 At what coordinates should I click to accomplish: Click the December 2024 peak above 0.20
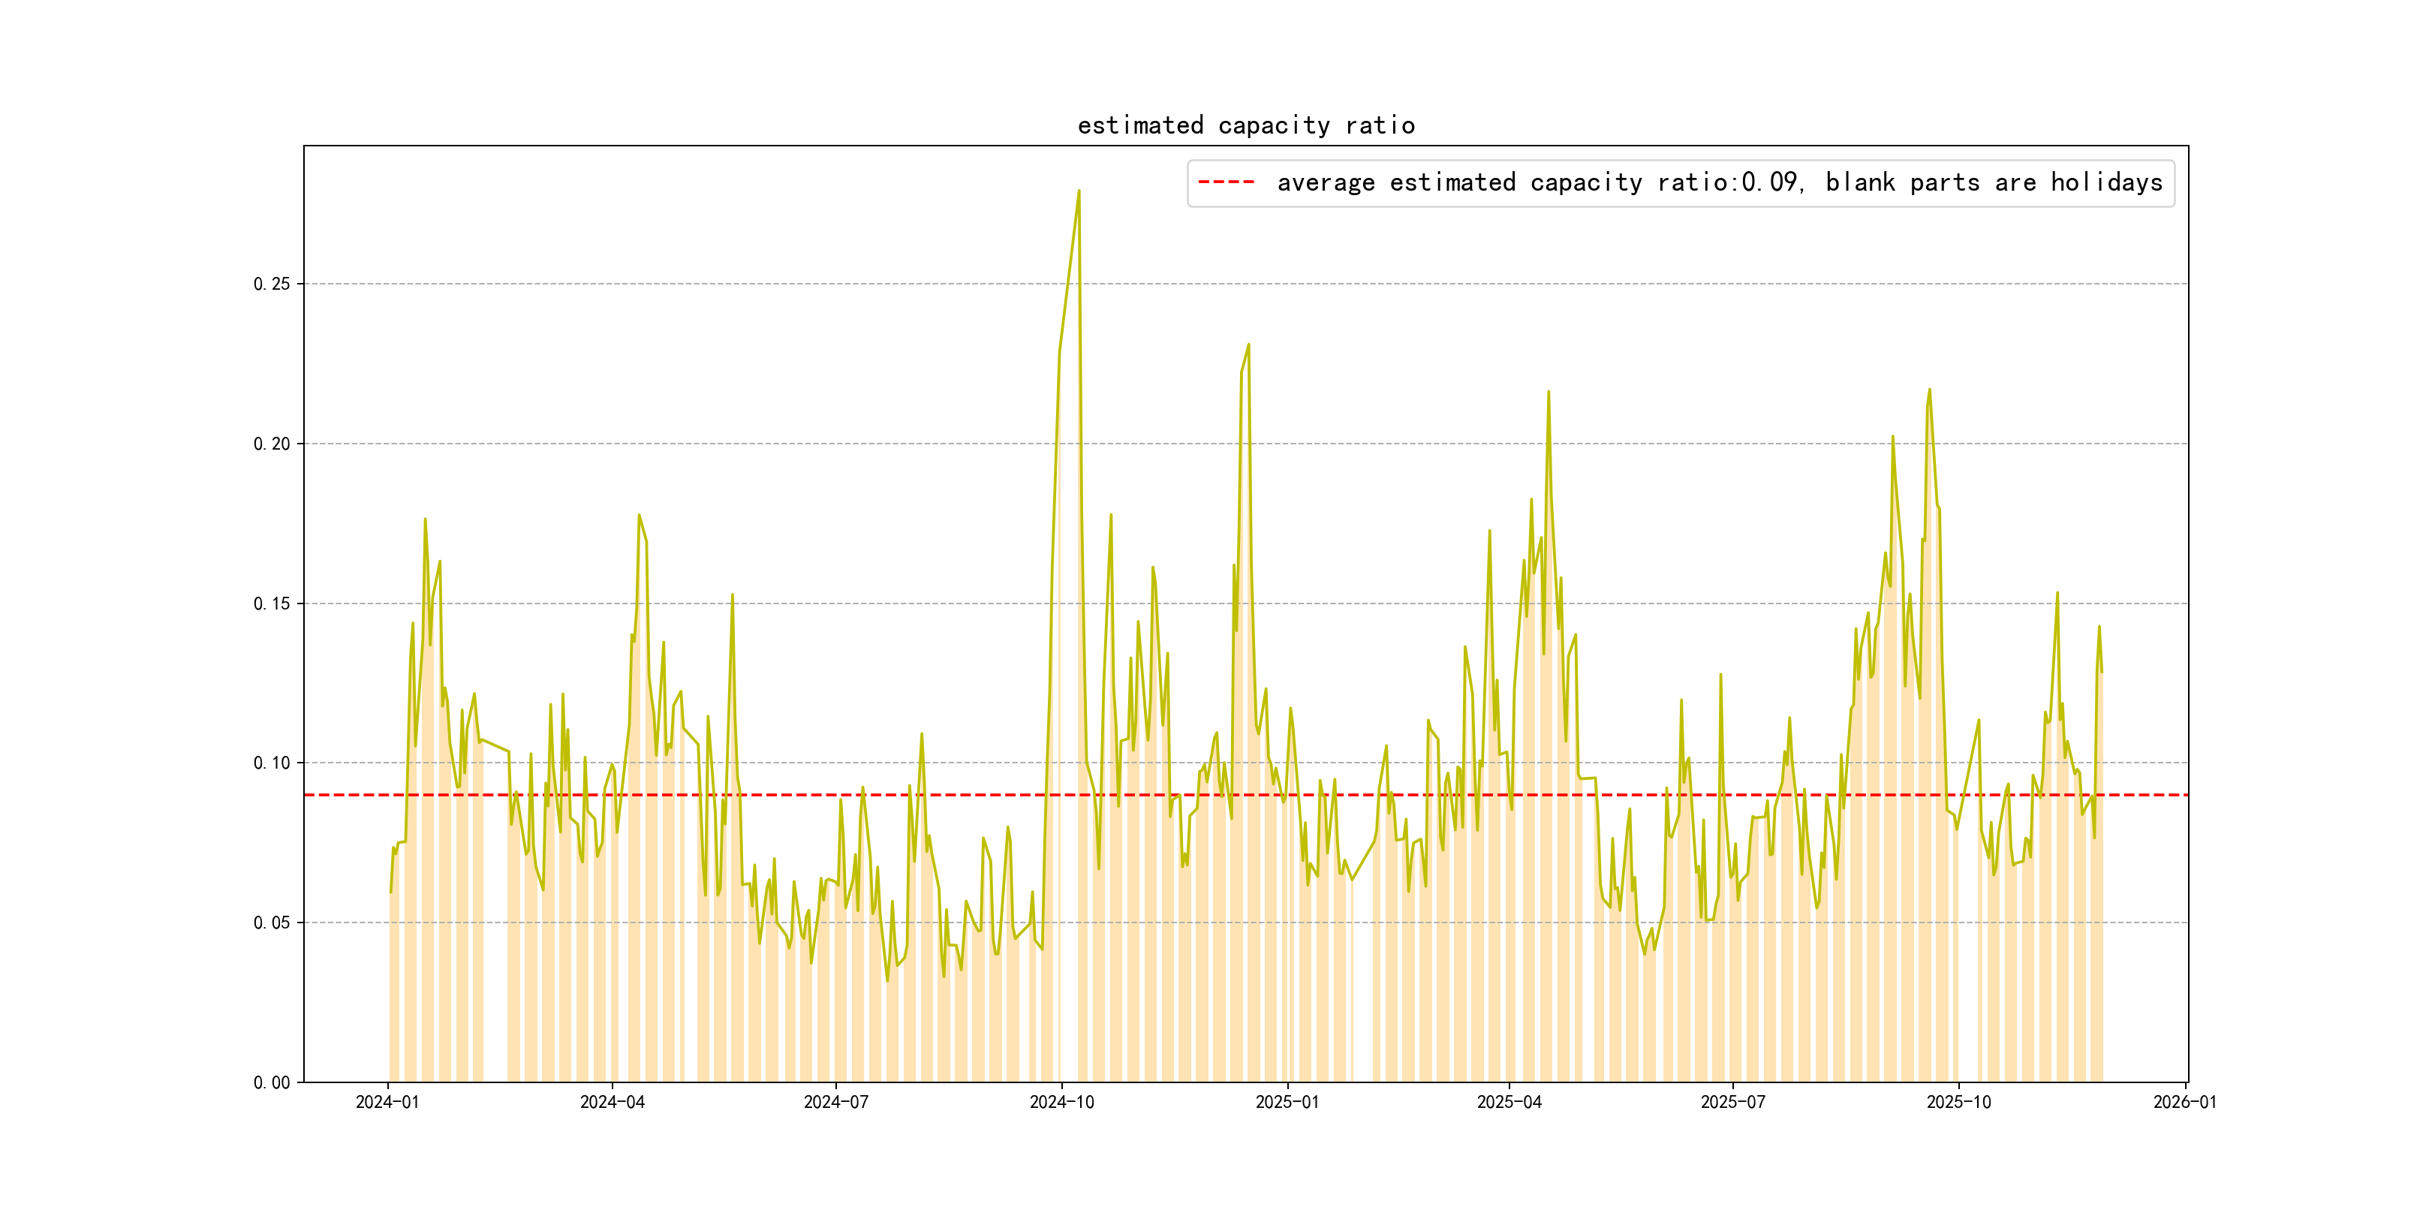(x=1248, y=345)
